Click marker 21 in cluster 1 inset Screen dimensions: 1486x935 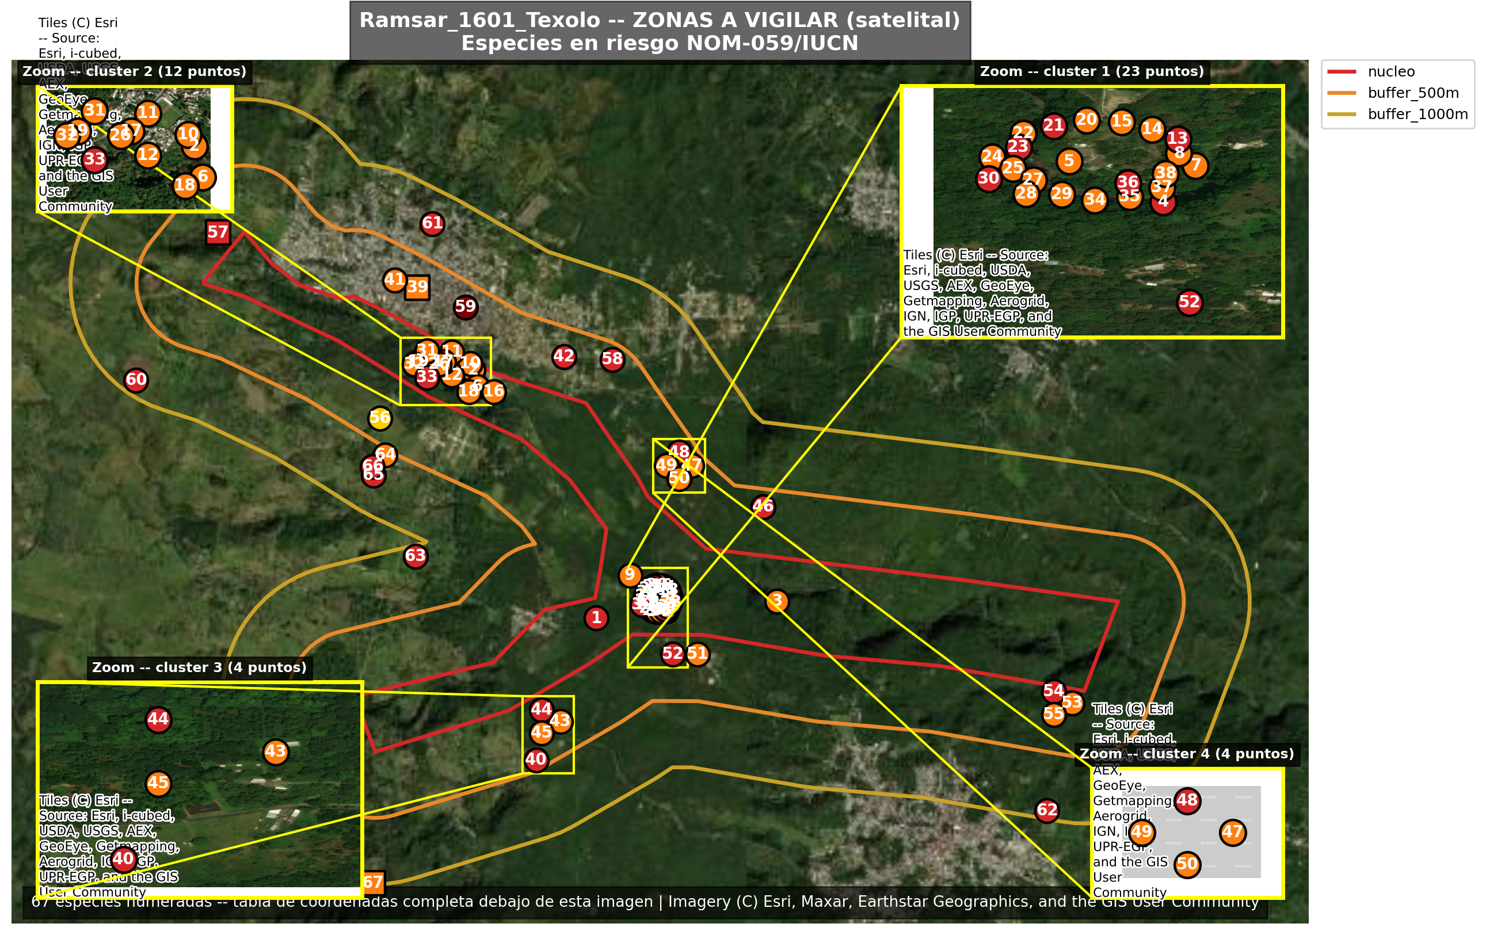click(1053, 126)
